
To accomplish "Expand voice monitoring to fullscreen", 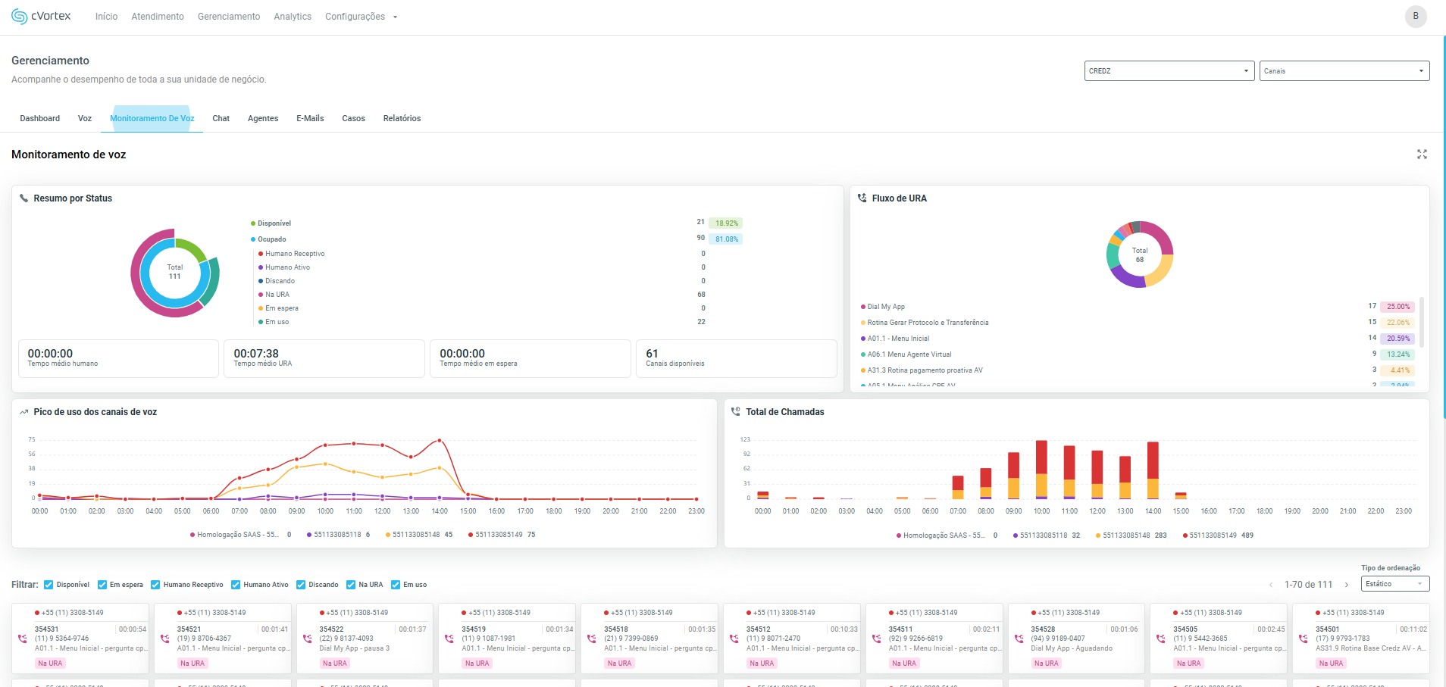I will [x=1422, y=155].
